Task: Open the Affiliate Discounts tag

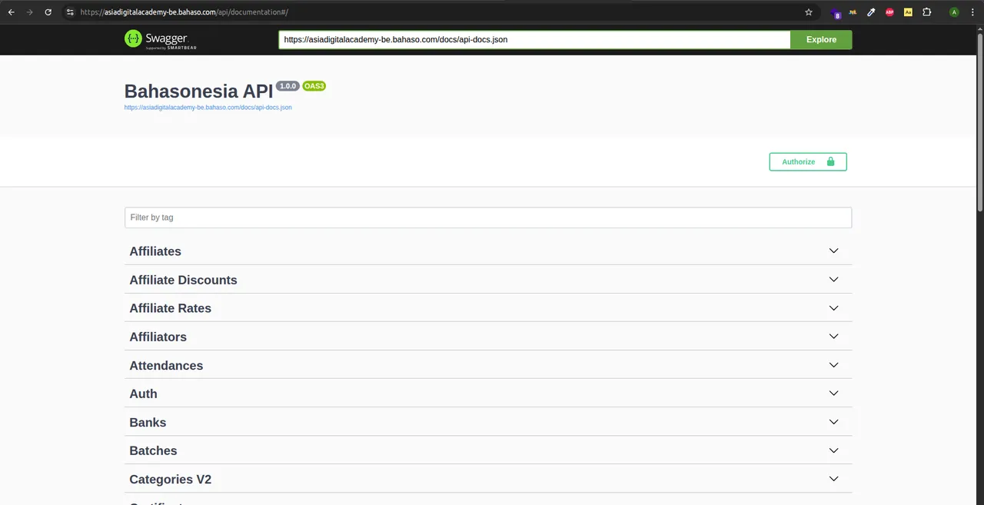Action: coord(183,280)
